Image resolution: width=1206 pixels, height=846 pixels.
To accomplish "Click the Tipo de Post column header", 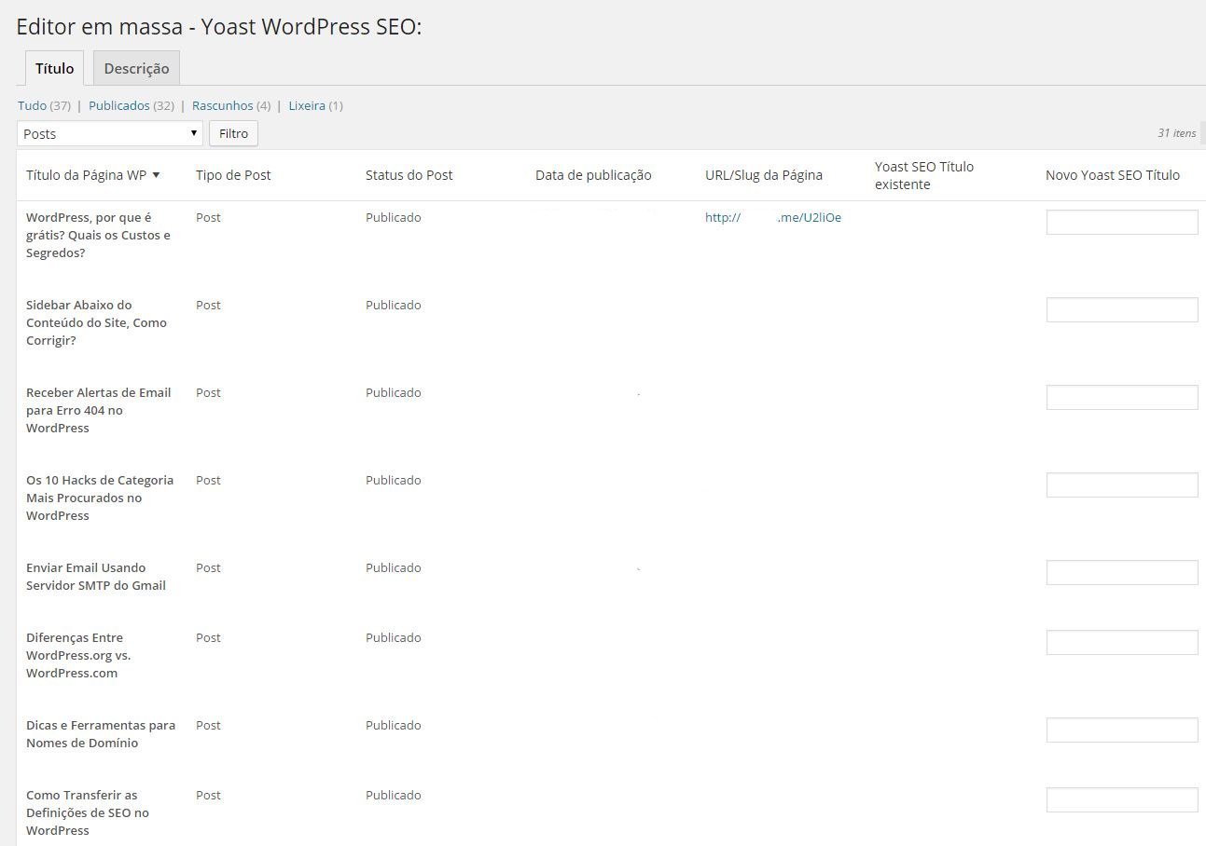I will [x=233, y=174].
